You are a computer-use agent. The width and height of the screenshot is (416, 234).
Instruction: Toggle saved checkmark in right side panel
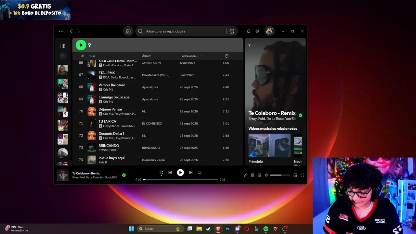(x=300, y=115)
